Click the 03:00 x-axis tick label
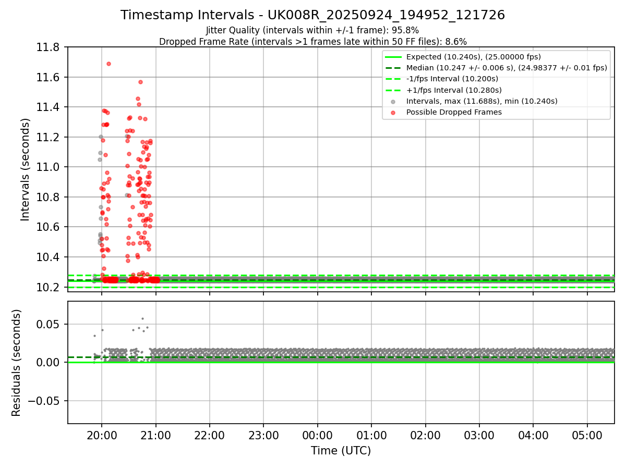This screenshot has height=469, width=626. pyautogui.click(x=479, y=435)
